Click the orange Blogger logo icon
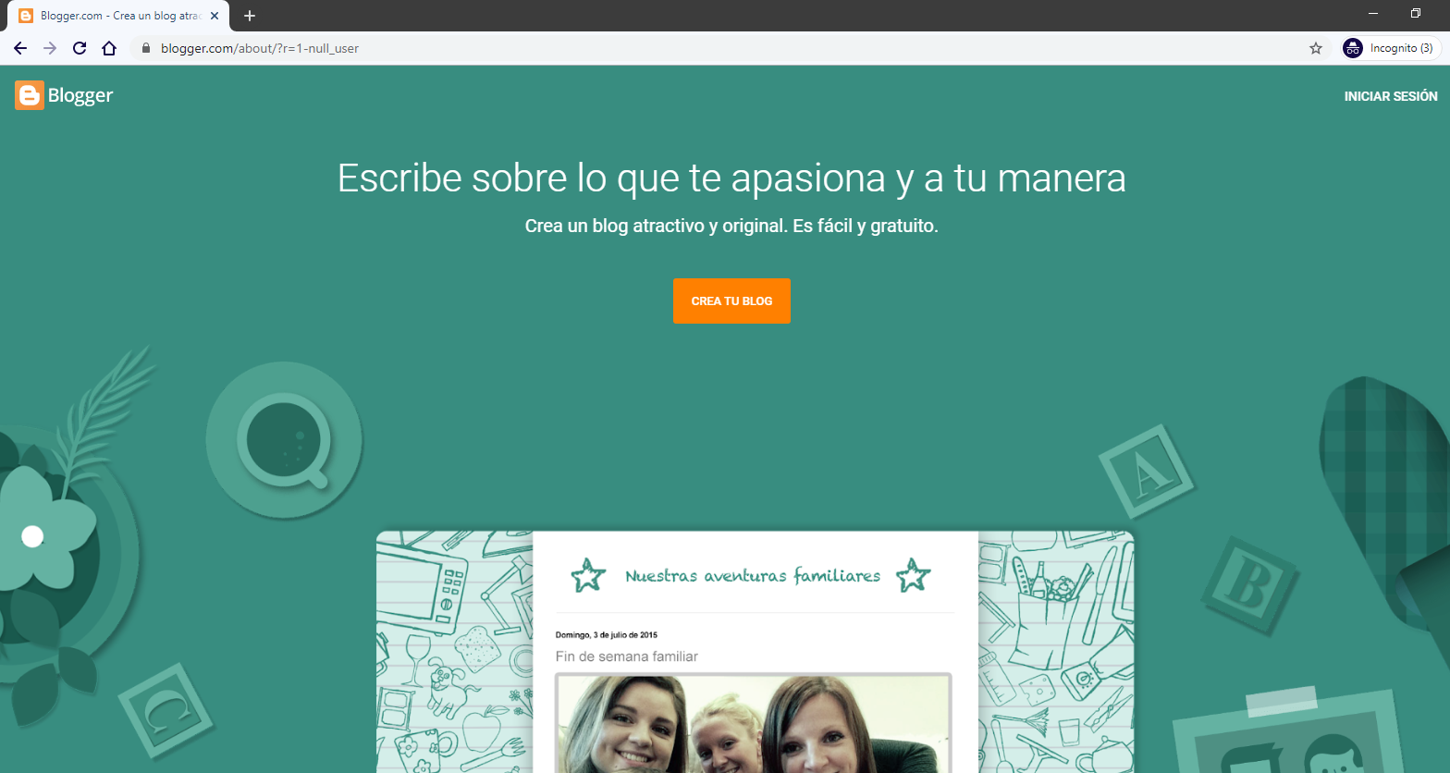The width and height of the screenshot is (1450, 773). click(x=30, y=95)
